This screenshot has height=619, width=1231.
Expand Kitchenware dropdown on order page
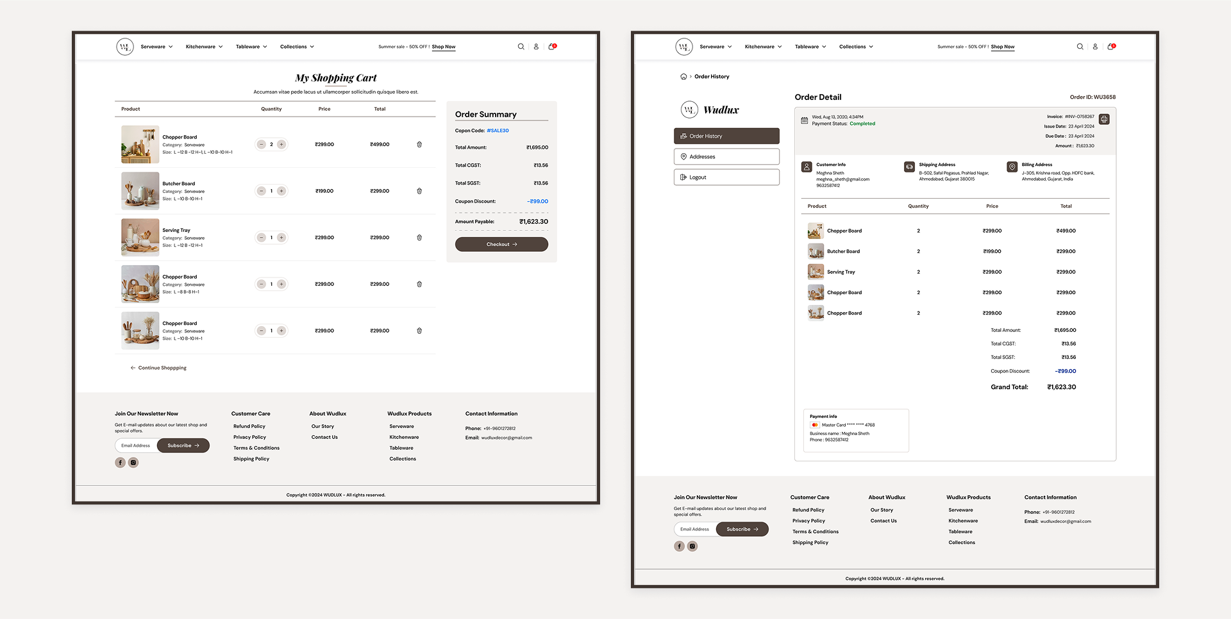coord(763,47)
